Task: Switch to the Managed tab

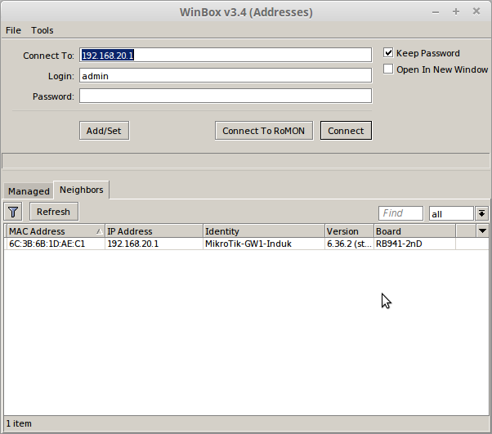Action: (x=29, y=191)
